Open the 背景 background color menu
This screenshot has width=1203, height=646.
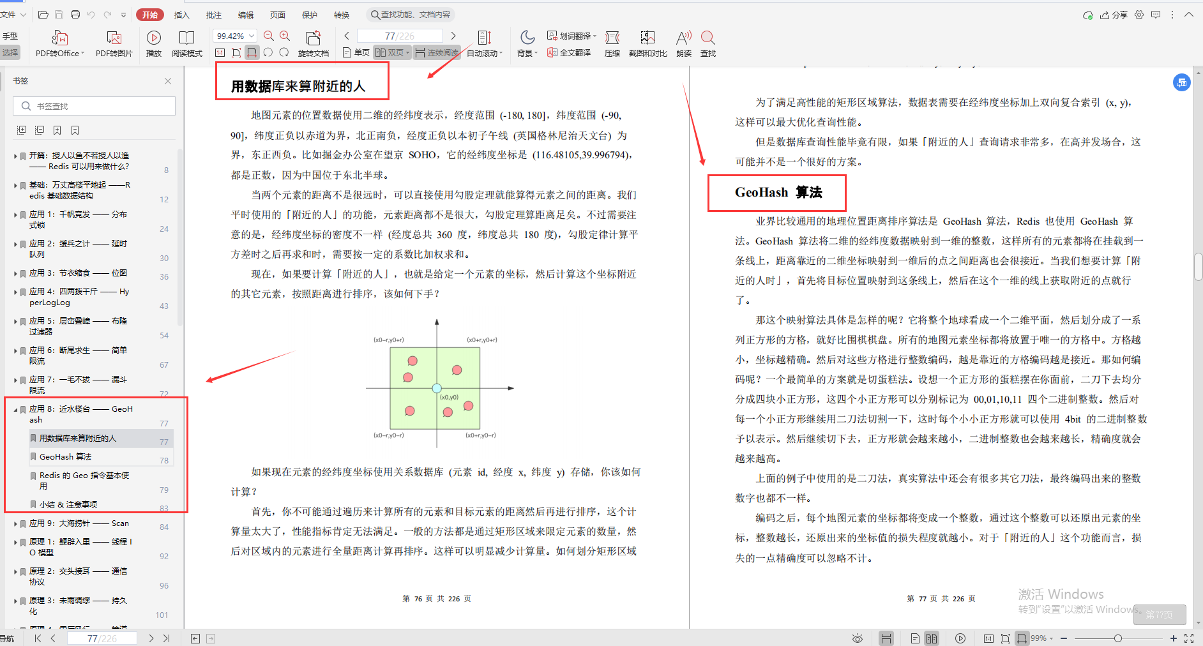click(x=526, y=42)
